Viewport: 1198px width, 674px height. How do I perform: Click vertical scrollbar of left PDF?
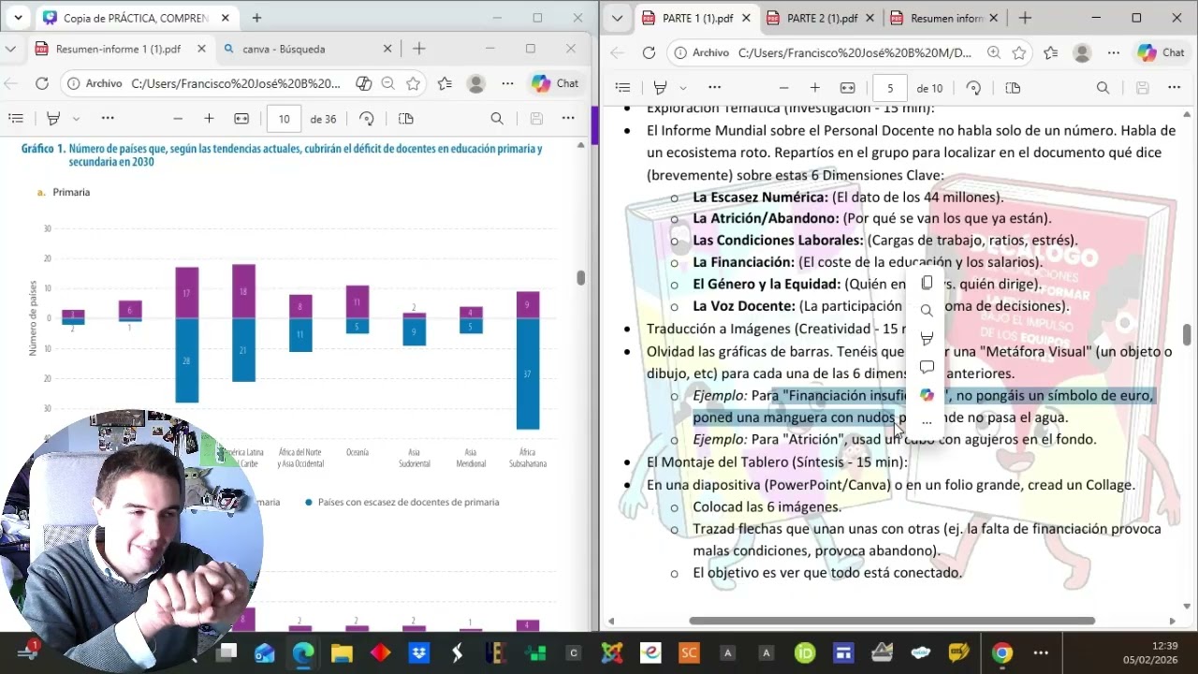point(580,277)
